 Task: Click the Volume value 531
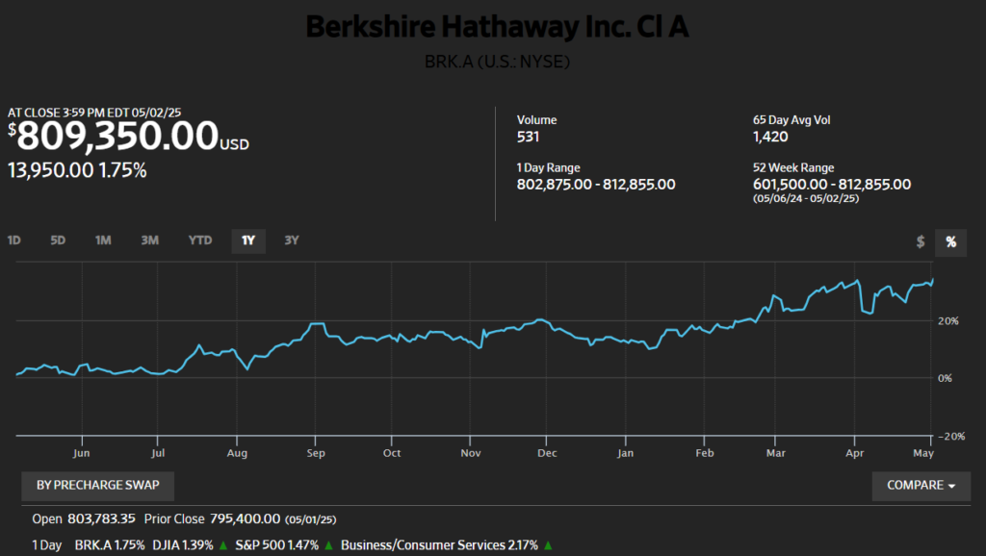(x=528, y=137)
